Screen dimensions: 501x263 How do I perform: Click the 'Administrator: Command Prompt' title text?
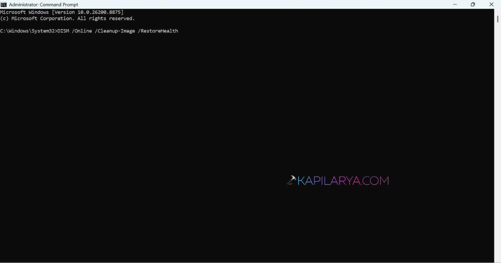click(x=43, y=5)
